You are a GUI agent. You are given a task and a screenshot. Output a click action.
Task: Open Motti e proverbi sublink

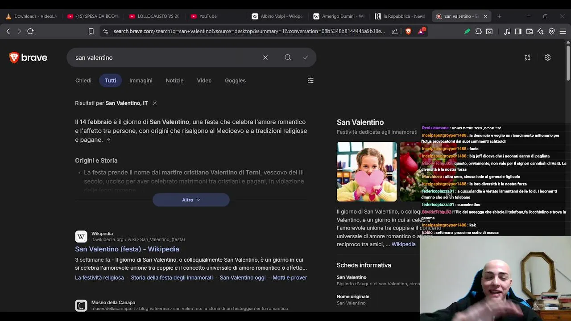[x=290, y=277]
